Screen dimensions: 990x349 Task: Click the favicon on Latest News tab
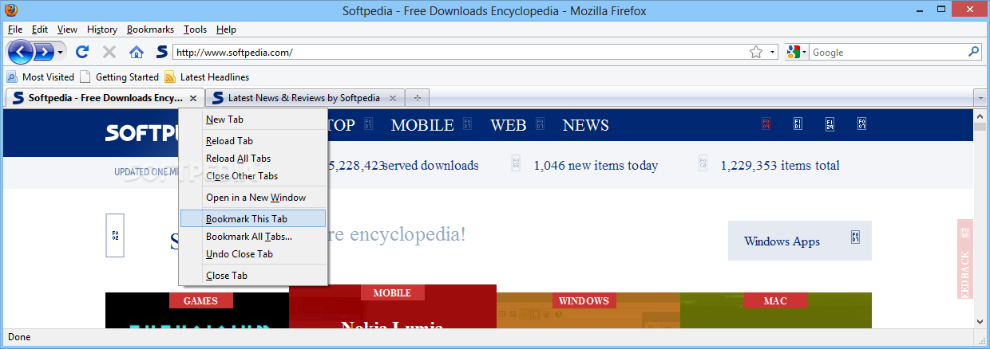point(218,98)
